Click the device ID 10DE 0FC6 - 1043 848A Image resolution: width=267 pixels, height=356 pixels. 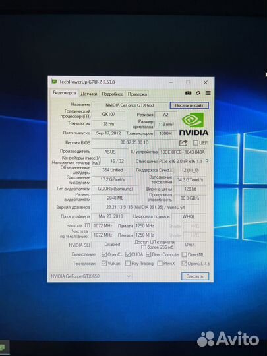[183, 152]
